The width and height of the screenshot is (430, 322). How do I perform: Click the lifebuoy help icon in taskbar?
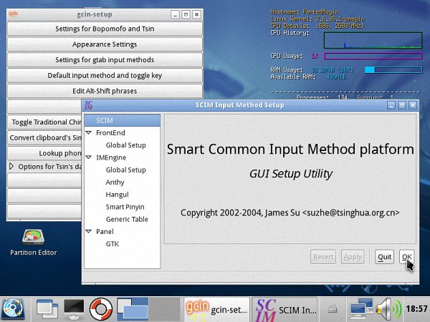pos(101,309)
